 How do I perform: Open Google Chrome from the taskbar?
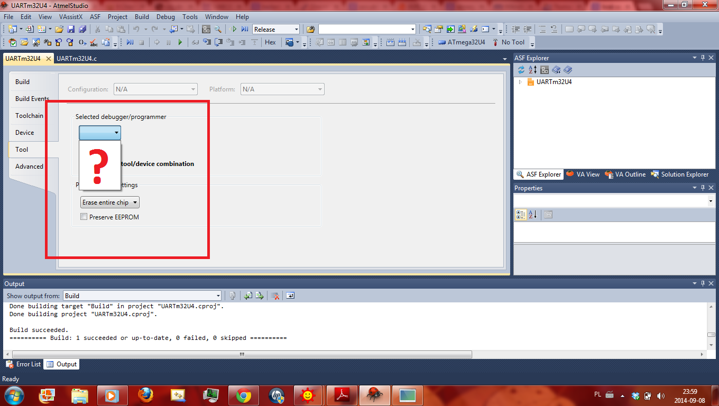click(243, 395)
